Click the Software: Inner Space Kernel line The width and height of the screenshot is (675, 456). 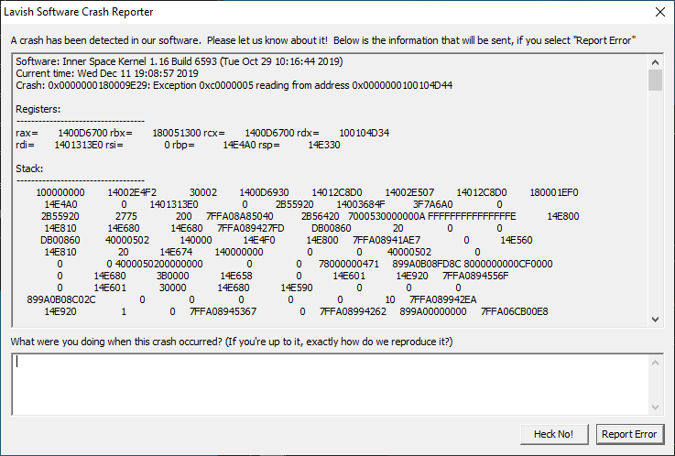tap(180, 61)
